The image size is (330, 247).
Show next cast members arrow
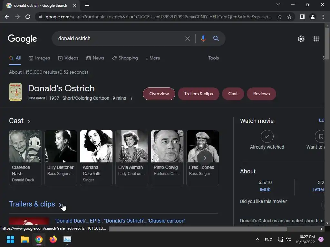(205, 158)
